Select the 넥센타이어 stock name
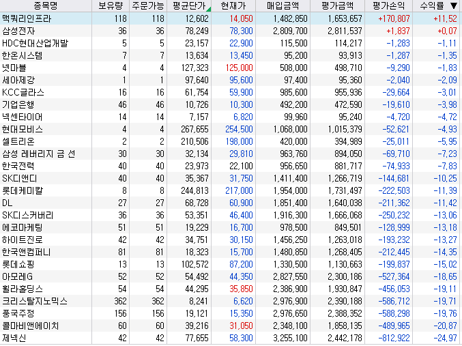The image size is (462, 346). coord(22,117)
